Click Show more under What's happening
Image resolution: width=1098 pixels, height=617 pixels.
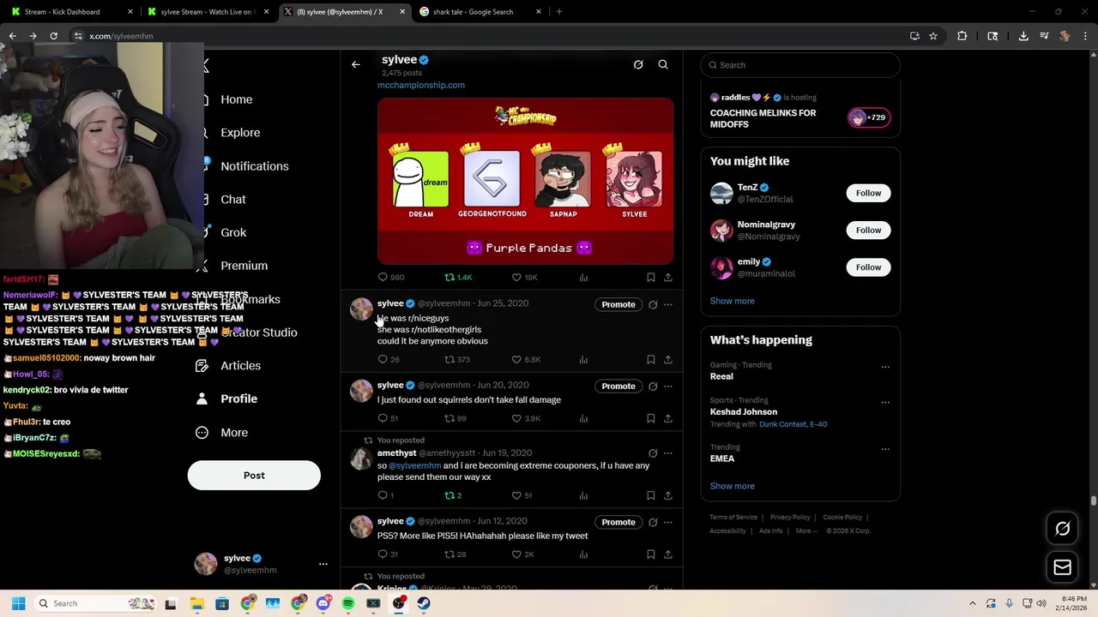pyautogui.click(x=732, y=486)
